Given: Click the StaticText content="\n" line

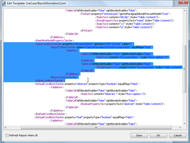Looking at the screenshot, I should (124, 27).
